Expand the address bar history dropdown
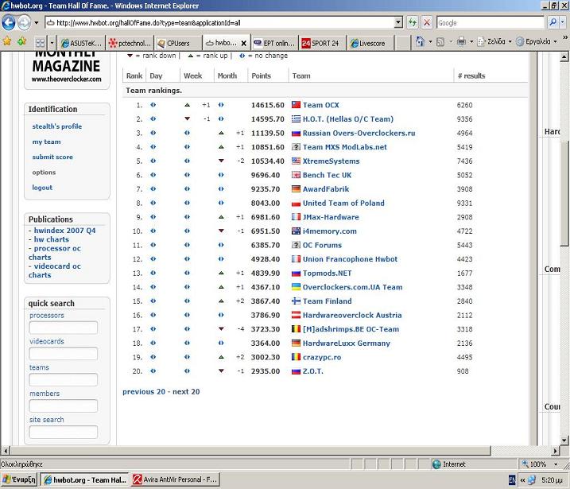 [x=398, y=22]
